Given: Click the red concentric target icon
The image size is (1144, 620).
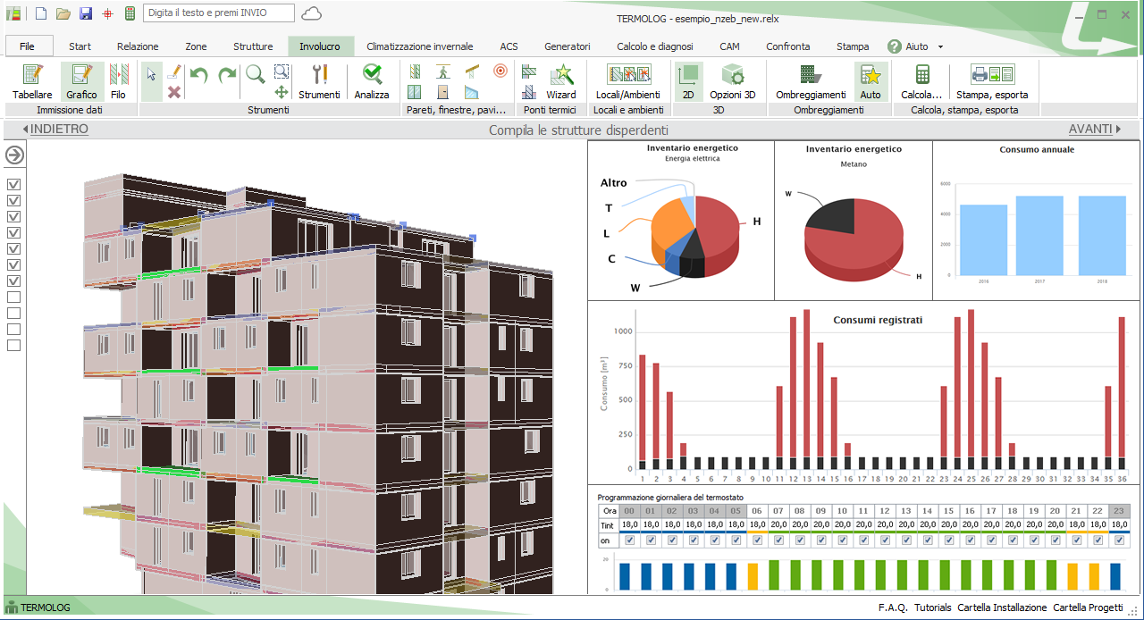Looking at the screenshot, I should tap(500, 71).
